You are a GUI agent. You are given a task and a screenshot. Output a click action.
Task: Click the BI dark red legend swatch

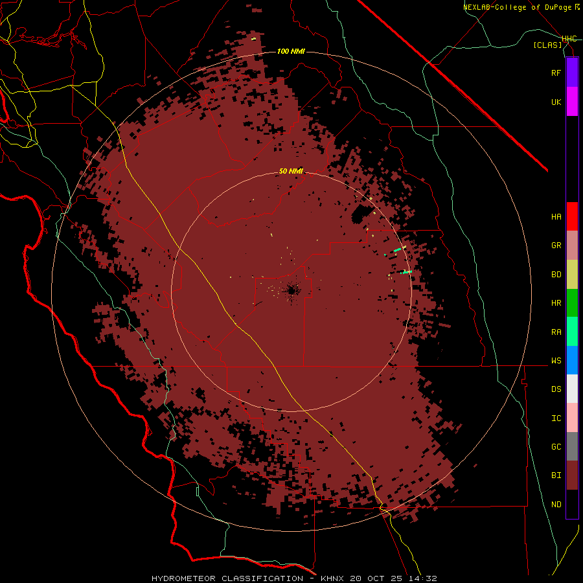[572, 475]
